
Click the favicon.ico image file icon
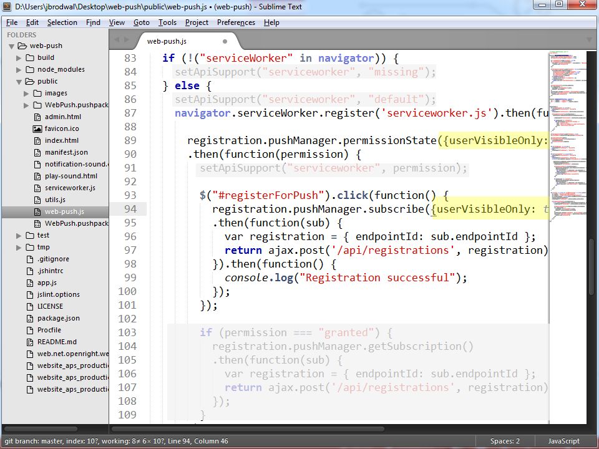tap(37, 128)
